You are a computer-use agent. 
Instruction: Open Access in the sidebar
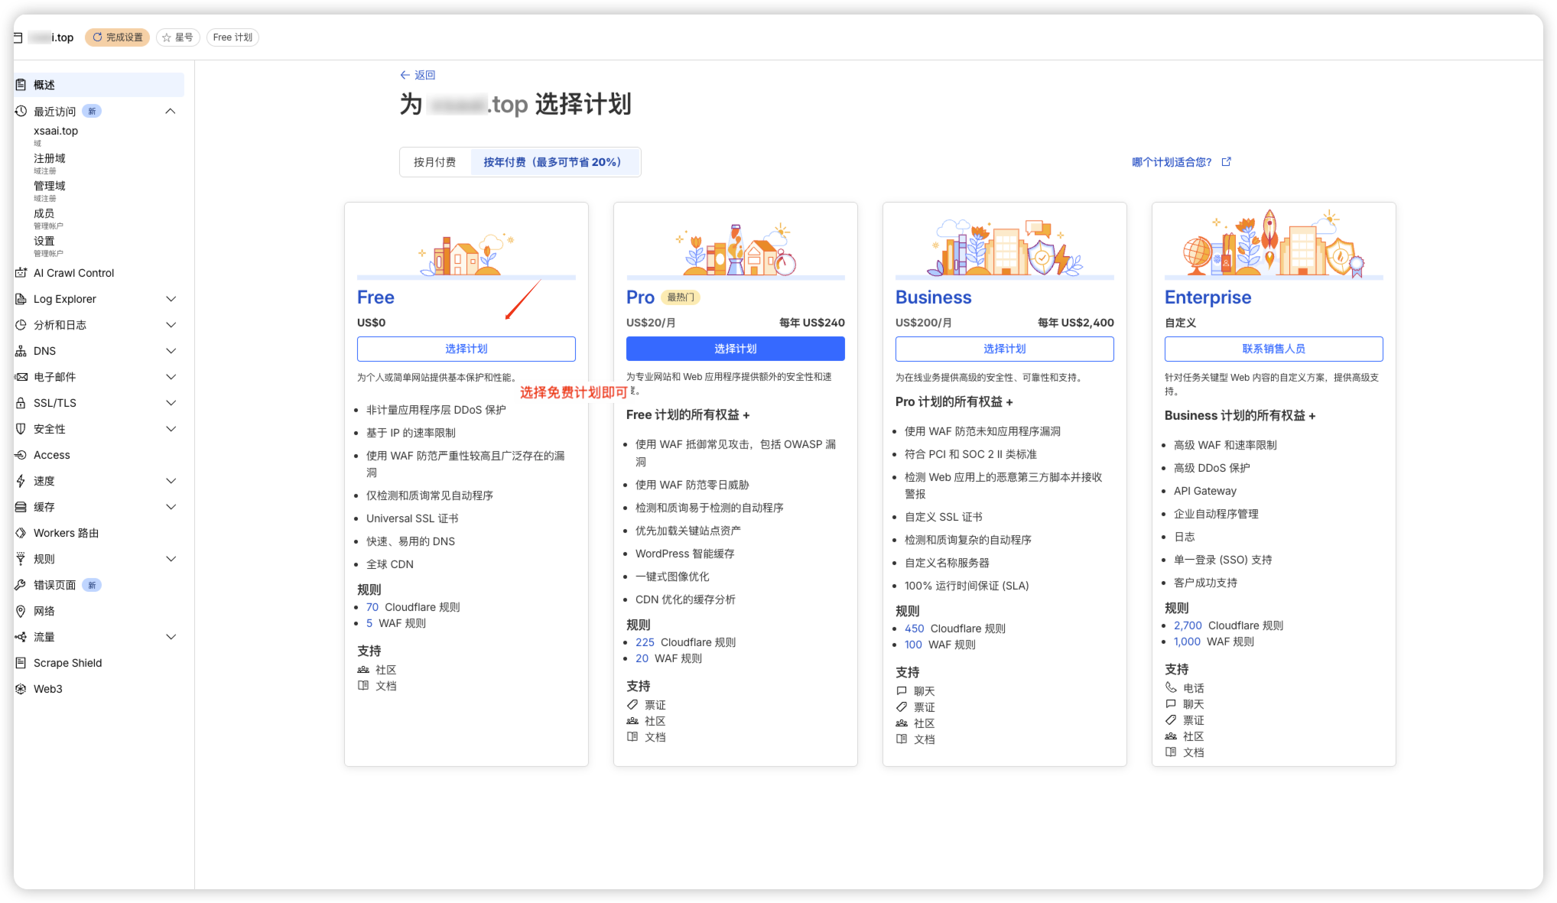pos(51,455)
